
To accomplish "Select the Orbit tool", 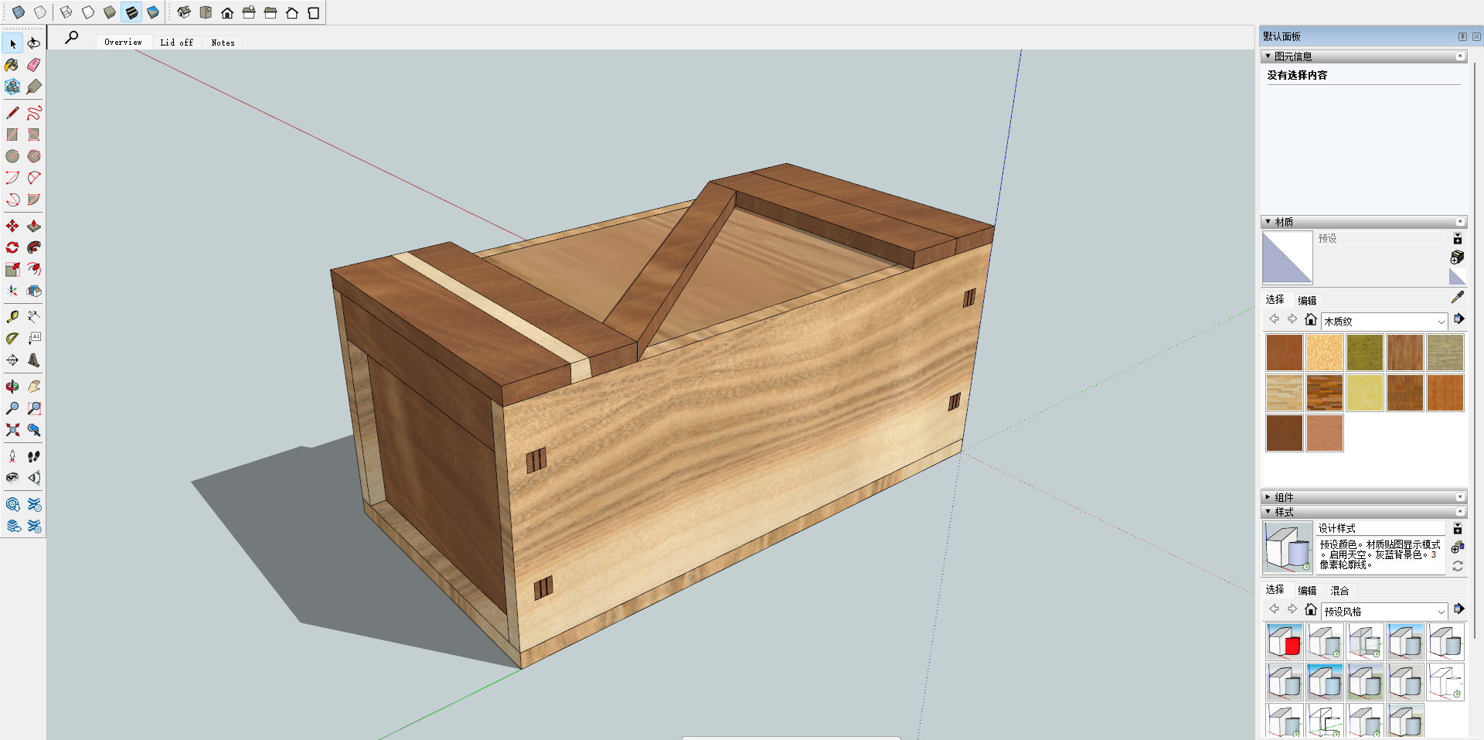I will pyautogui.click(x=12, y=386).
